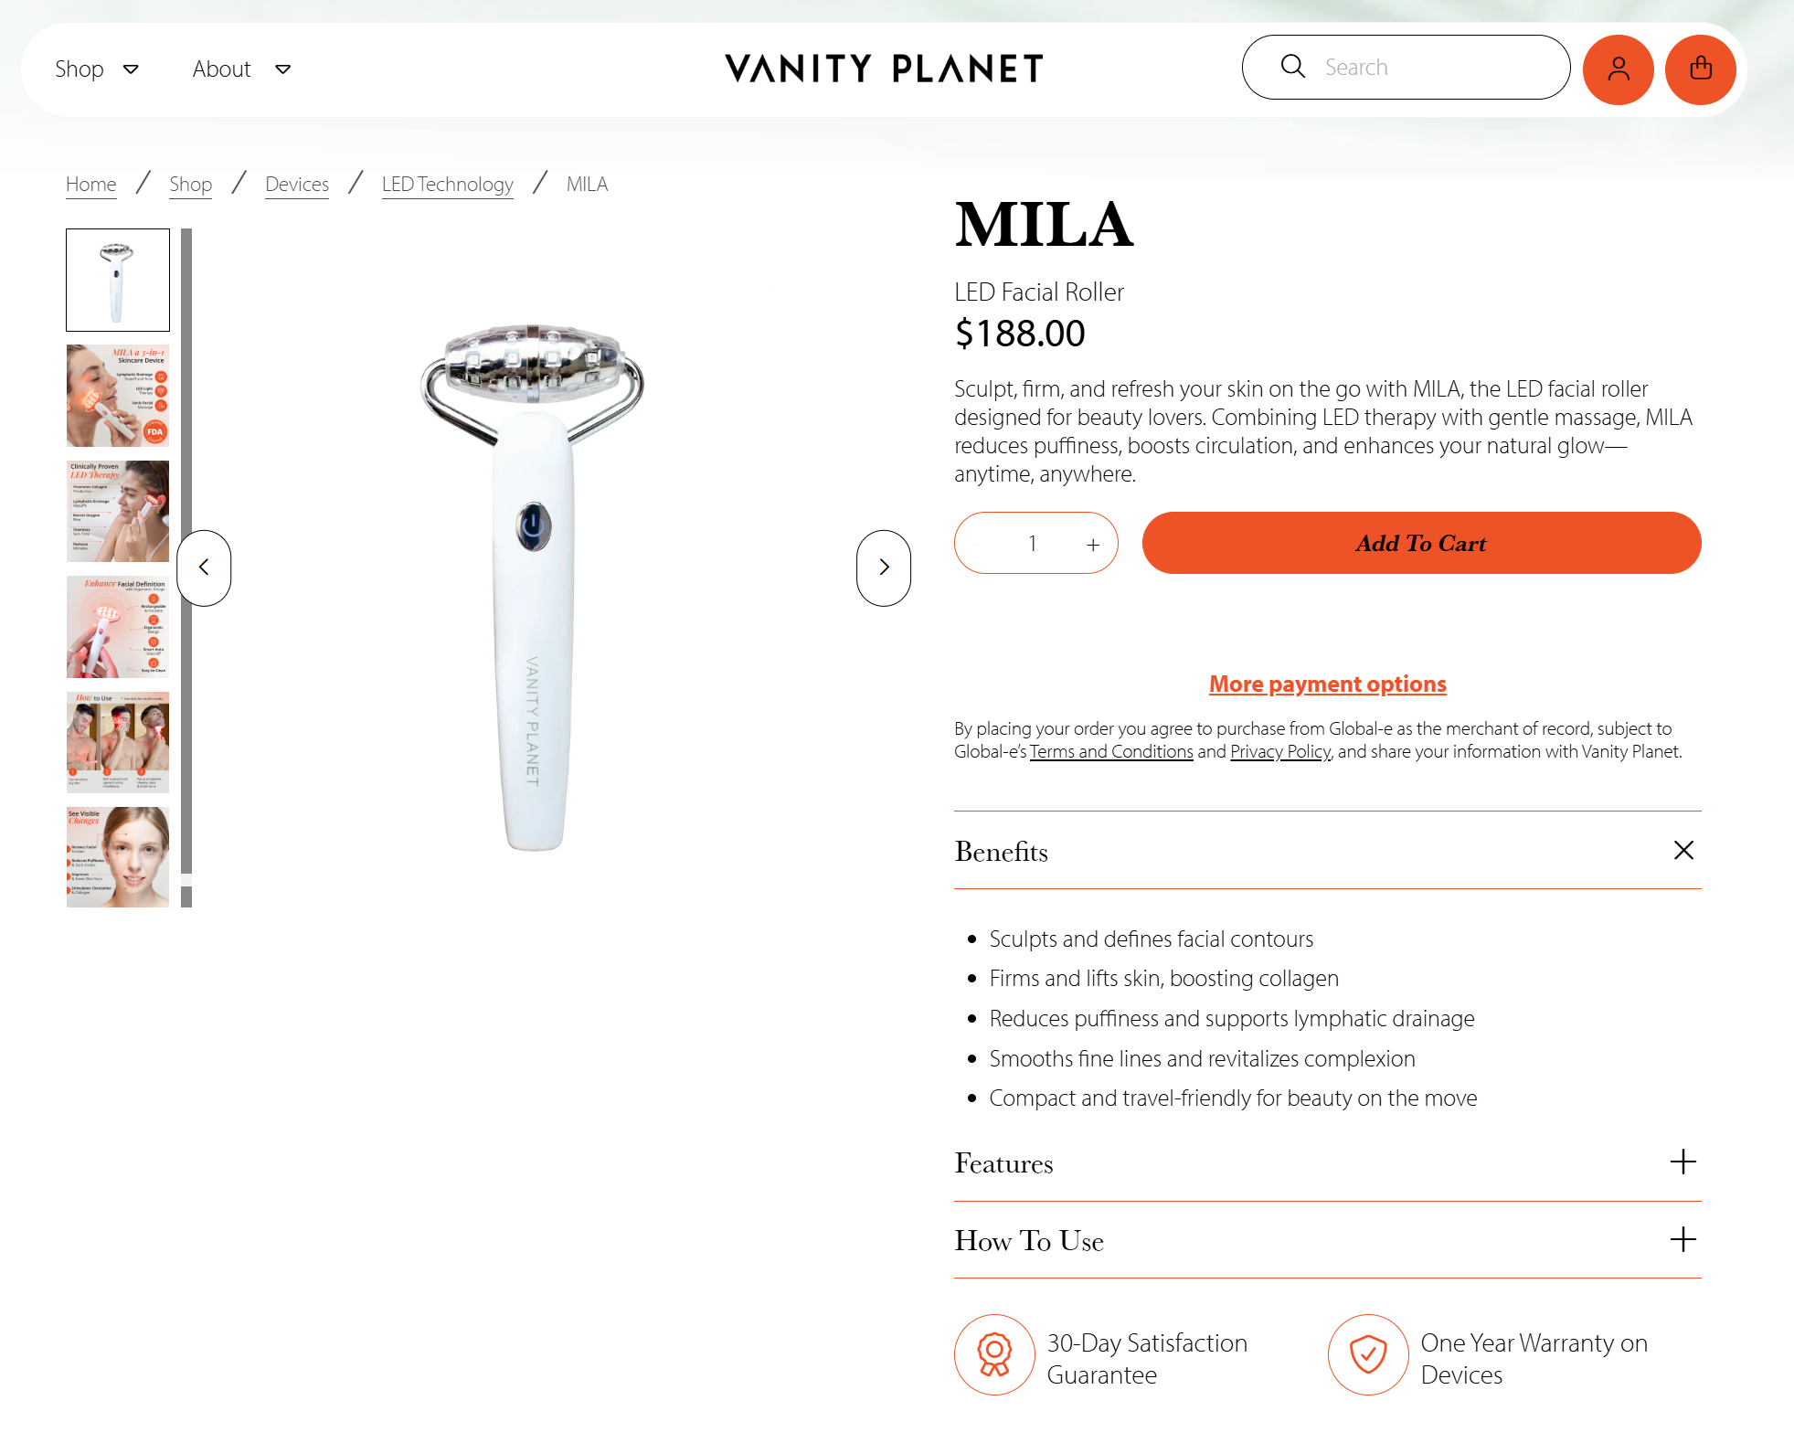This screenshot has height=1443, width=1794.
Task: Go to LED Technology breadcrumb
Action: coord(448,185)
